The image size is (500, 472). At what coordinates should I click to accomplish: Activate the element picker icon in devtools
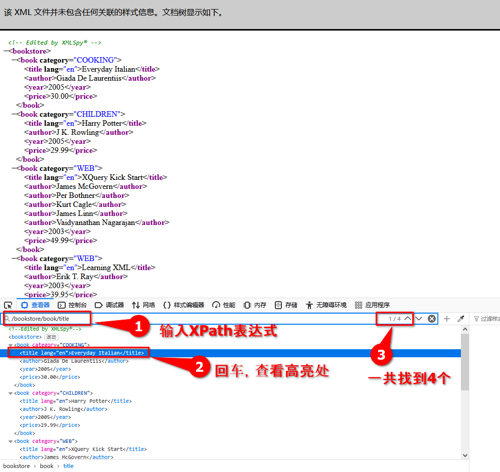point(8,305)
